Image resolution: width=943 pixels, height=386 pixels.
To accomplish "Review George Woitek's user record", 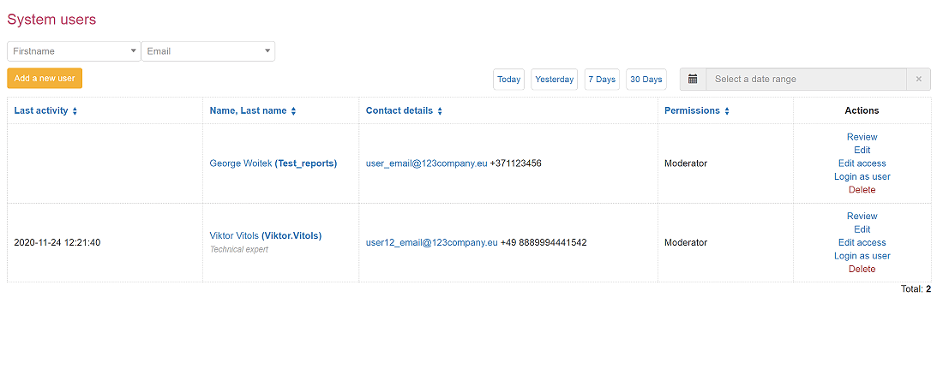I will point(862,137).
